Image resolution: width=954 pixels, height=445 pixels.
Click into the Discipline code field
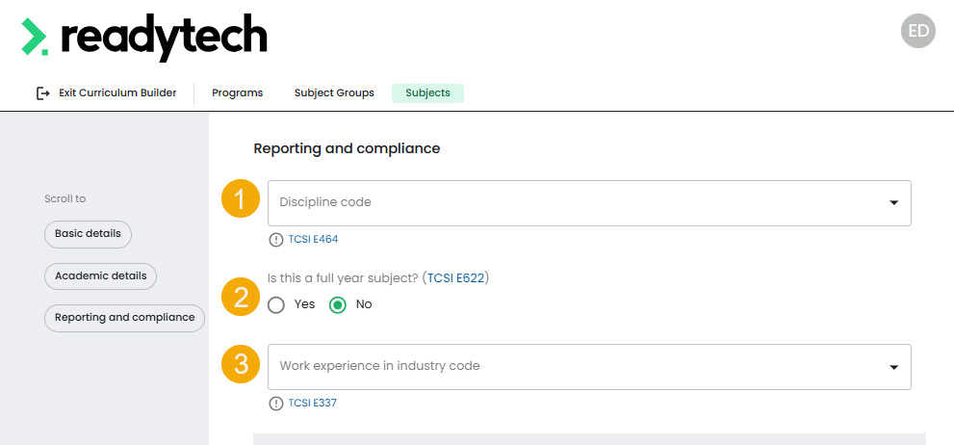[589, 202]
